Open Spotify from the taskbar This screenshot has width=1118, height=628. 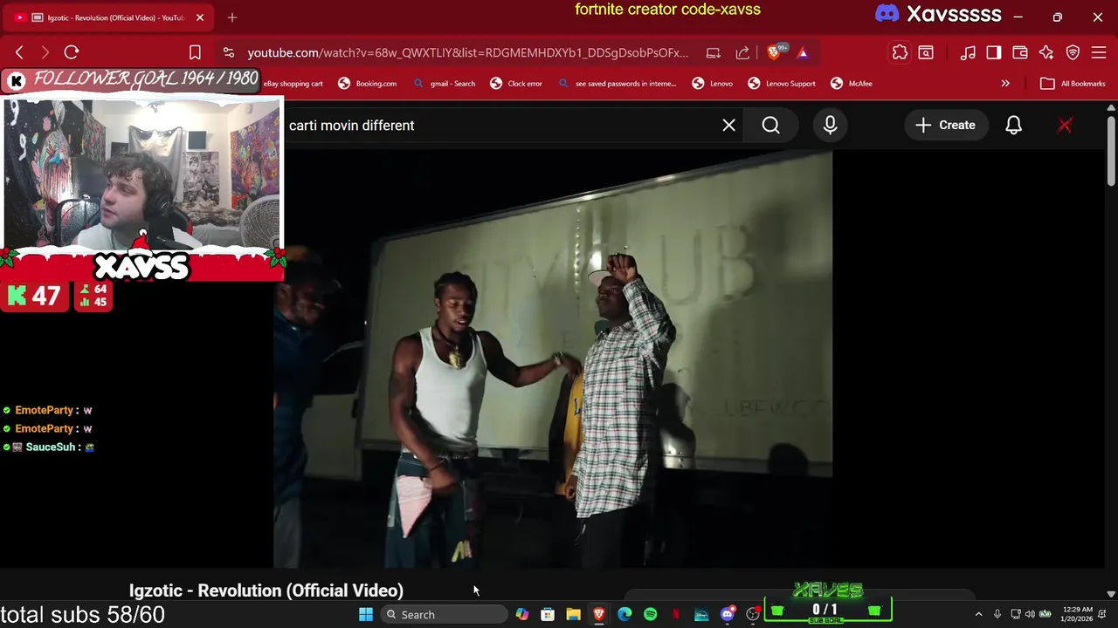[x=650, y=615]
